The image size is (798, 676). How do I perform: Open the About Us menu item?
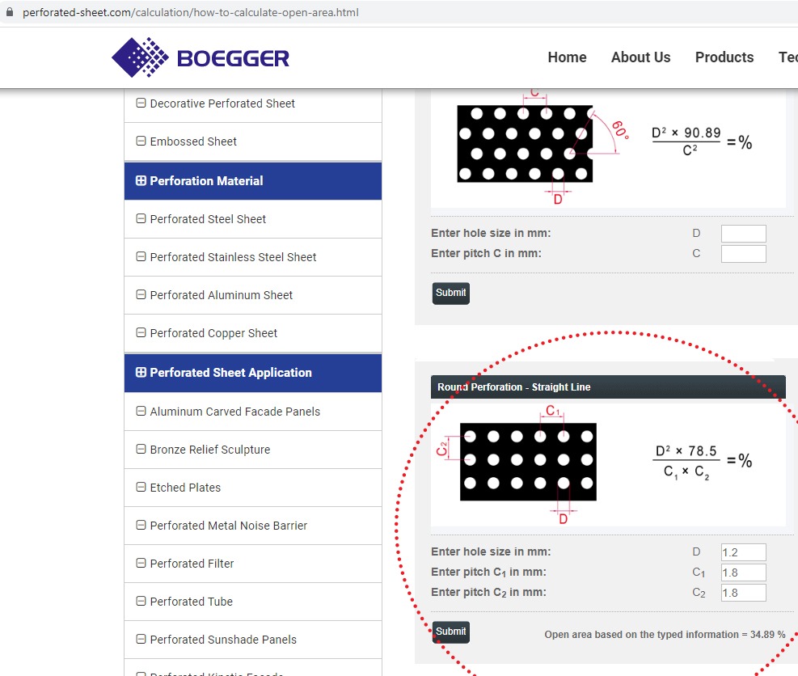pos(640,57)
